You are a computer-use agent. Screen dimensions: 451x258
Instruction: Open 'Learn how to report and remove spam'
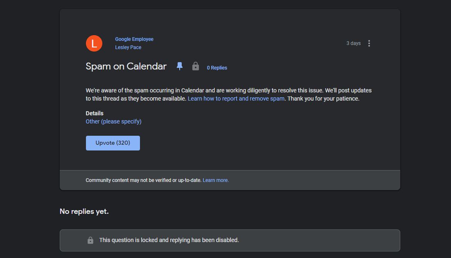pos(236,99)
